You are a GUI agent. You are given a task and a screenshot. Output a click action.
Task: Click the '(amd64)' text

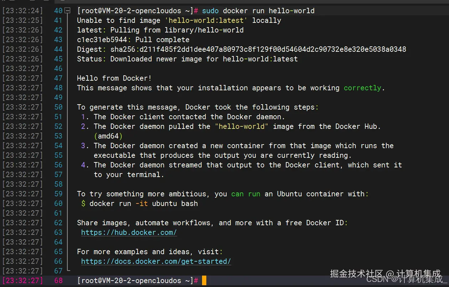click(108, 136)
